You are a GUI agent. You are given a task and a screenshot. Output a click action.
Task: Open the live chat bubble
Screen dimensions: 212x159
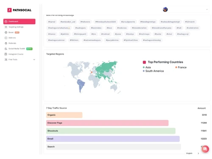click(x=205, y=149)
